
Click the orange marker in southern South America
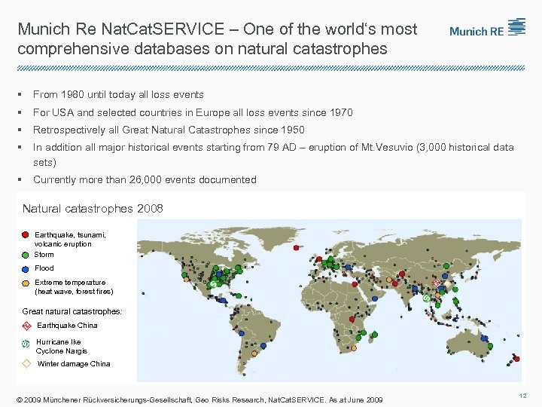point(254,353)
